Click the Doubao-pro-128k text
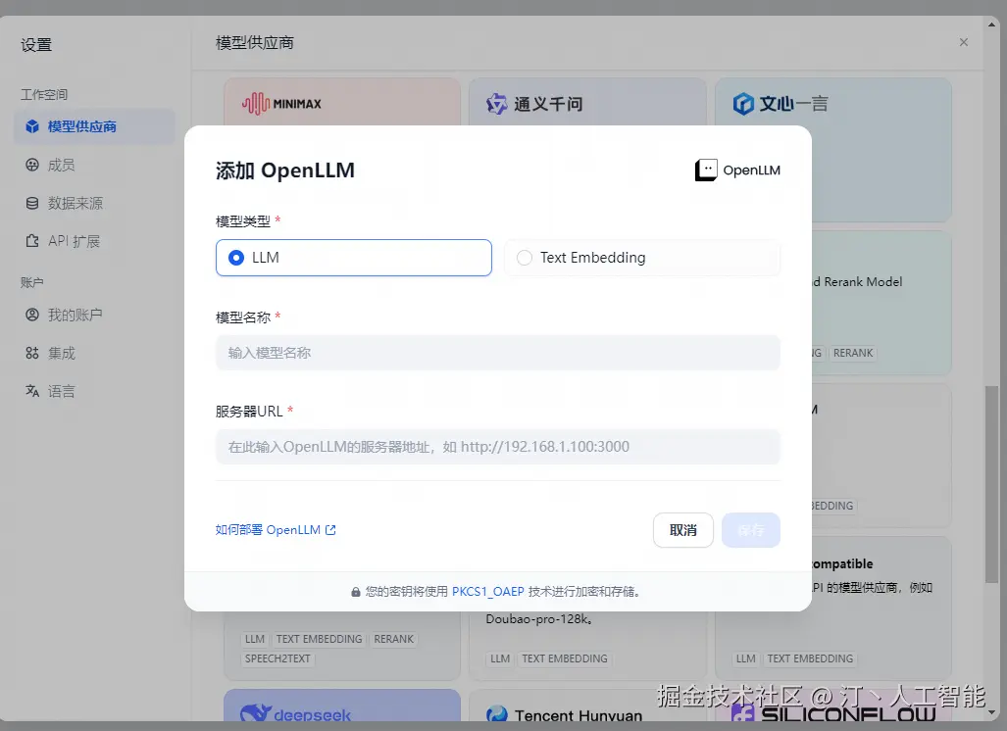The width and height of the screenshot is (1007, 731). click(x=539, y=619)
